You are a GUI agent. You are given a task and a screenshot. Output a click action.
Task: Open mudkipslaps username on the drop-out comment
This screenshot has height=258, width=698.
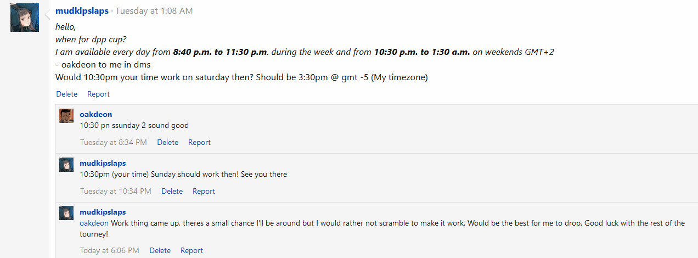coord(103,212)
